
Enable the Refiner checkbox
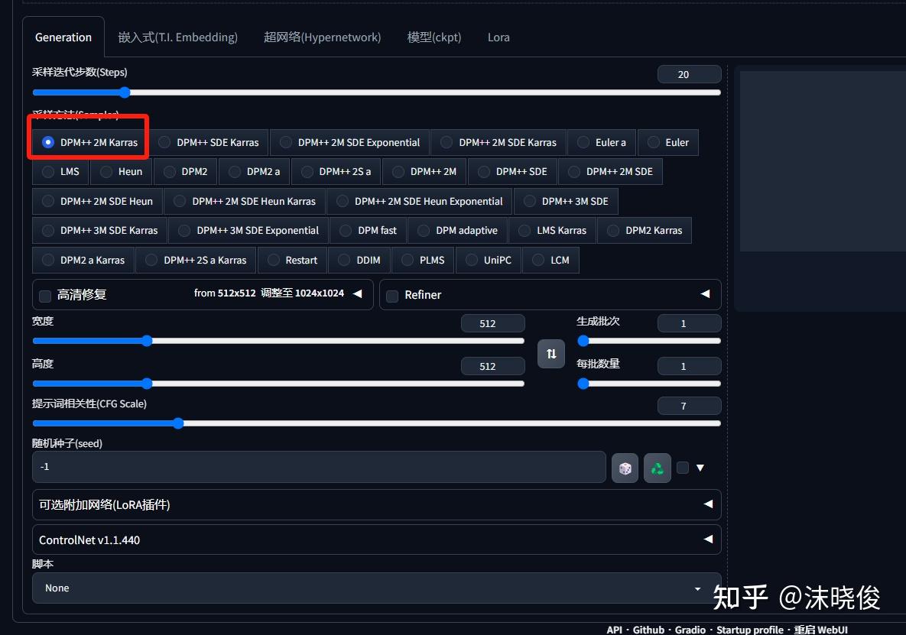(x=393, y=296)
